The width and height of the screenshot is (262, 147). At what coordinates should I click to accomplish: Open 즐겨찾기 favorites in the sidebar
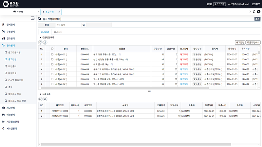point(11,25)
